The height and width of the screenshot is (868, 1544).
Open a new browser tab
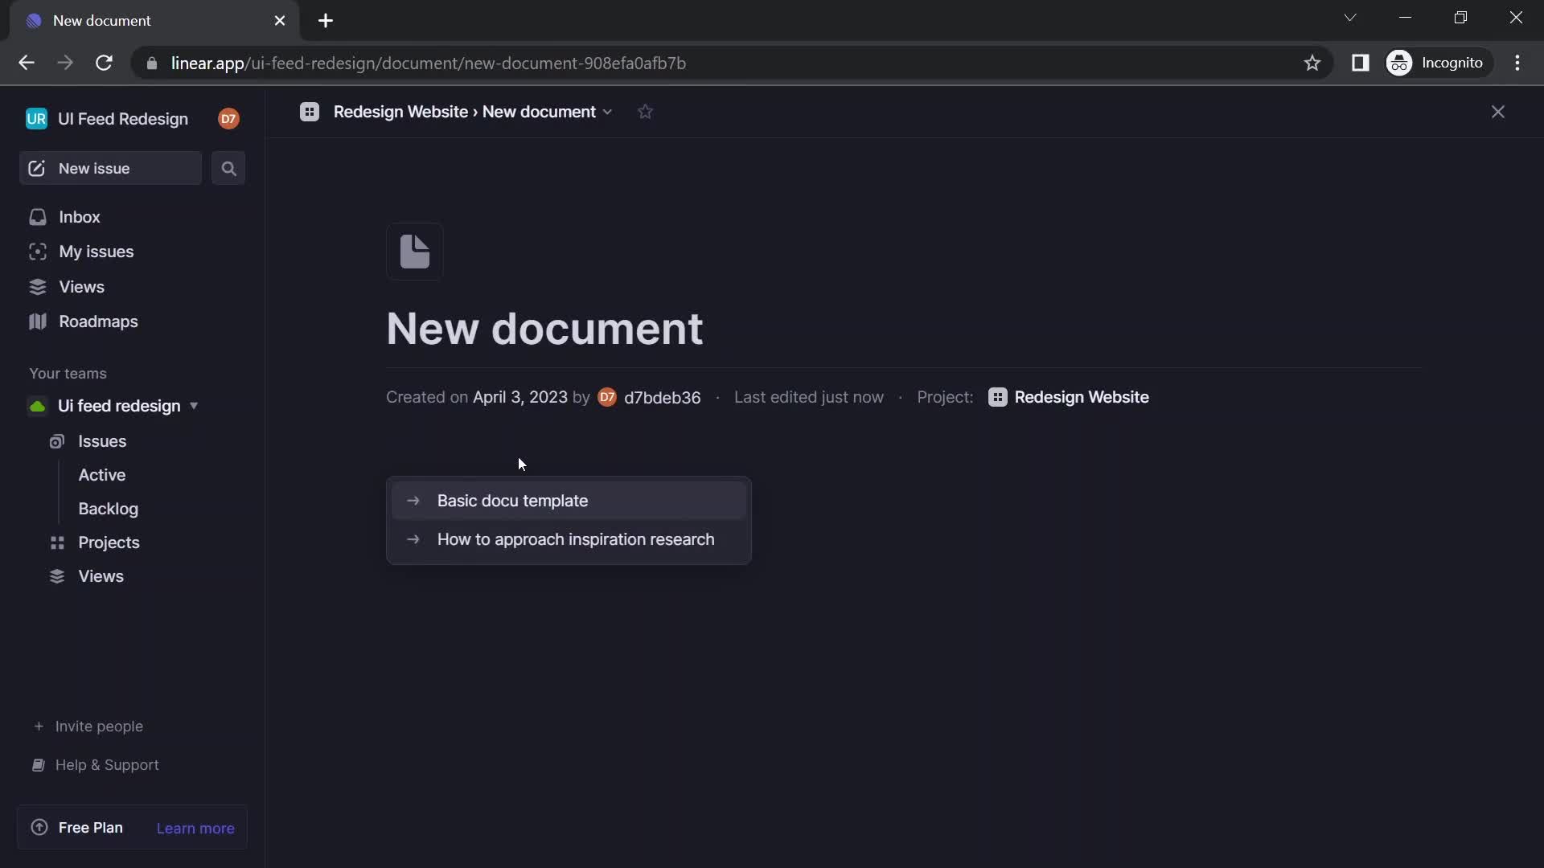(326, 21)
